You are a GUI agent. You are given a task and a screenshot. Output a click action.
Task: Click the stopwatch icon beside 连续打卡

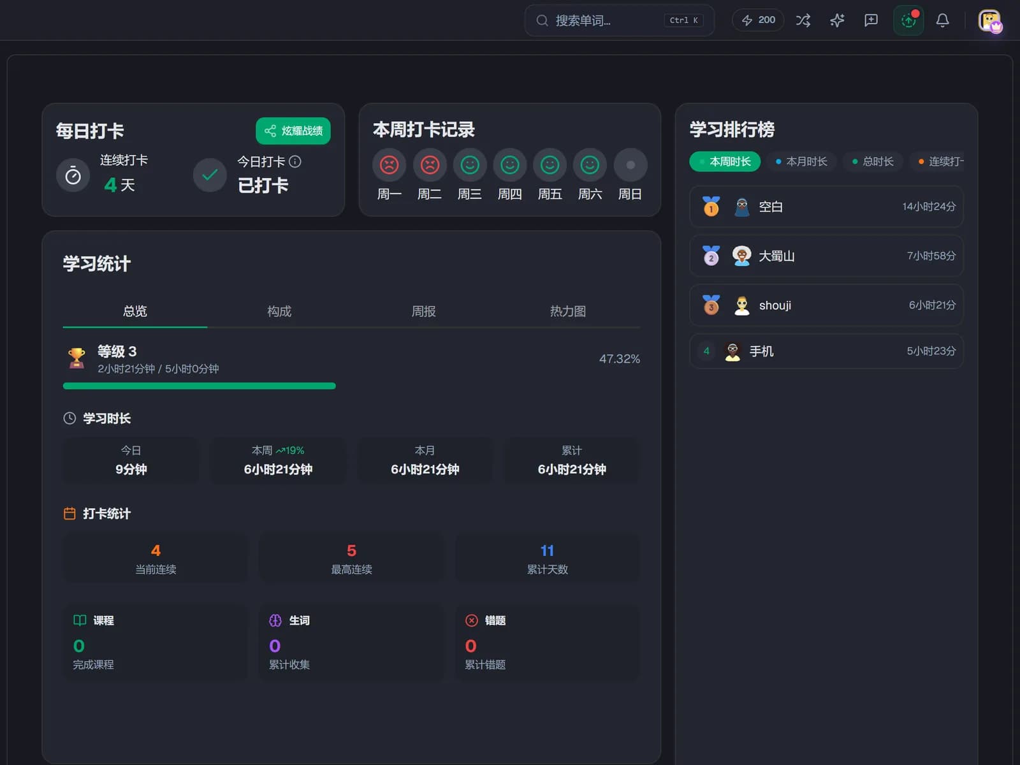coord(73,175)
